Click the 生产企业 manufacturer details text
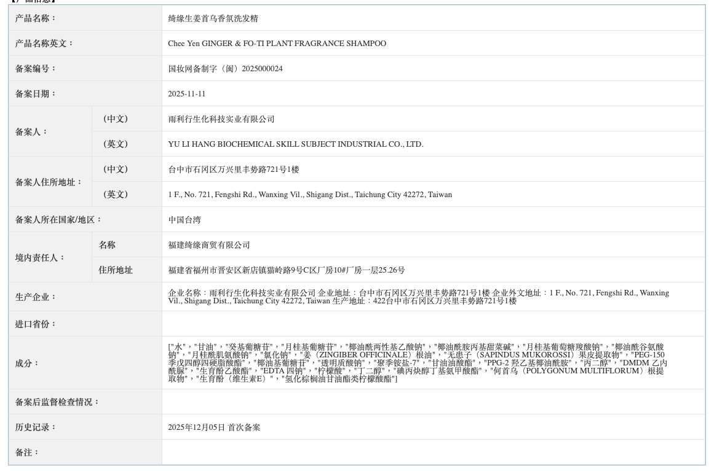Image resolution: width=717 pixels, height=471 pixels. pos(418,297)
